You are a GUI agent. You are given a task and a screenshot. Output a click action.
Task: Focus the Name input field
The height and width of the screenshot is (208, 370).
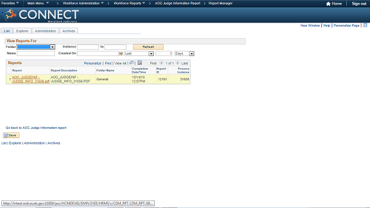click(36, 54)
